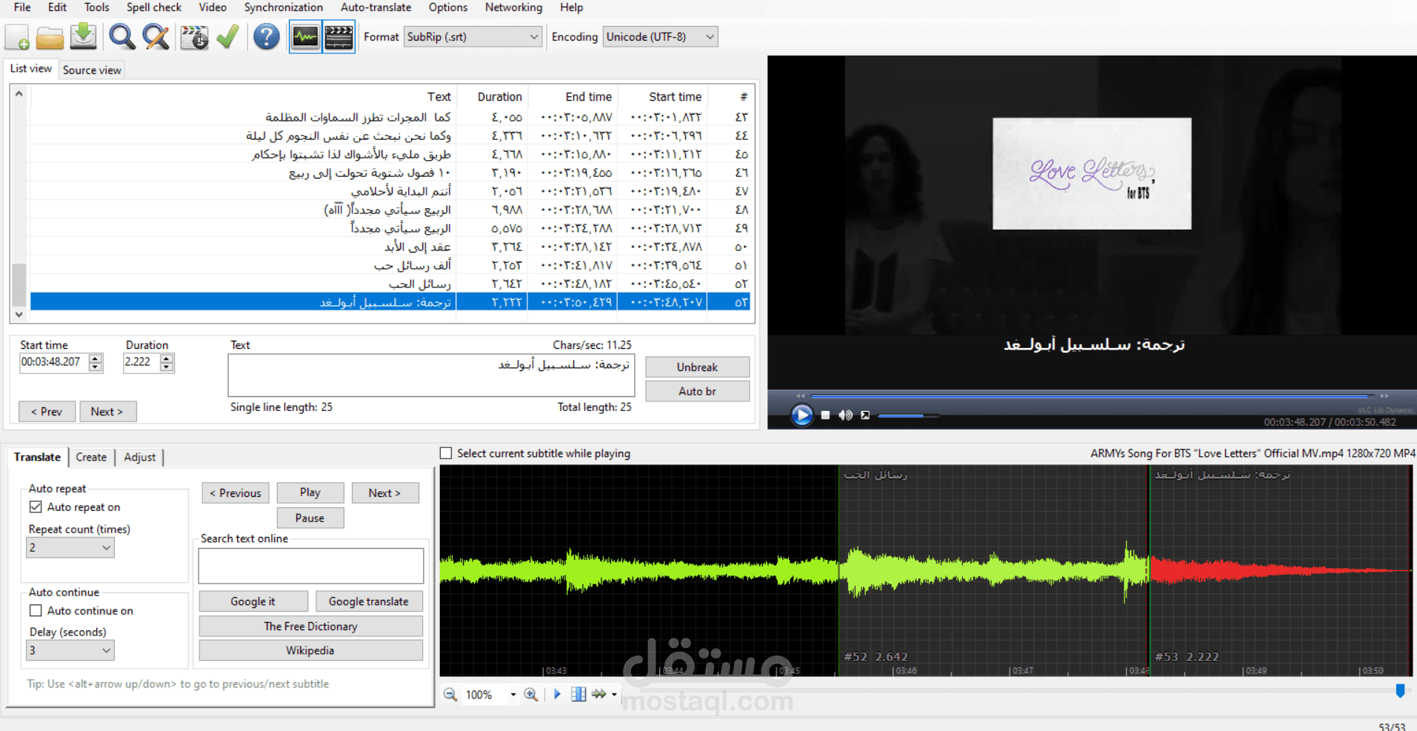Image resolution: width=1417 pixels, height=731 pixels.
Task: Zoom out the waveform
Action: (450, 694)
